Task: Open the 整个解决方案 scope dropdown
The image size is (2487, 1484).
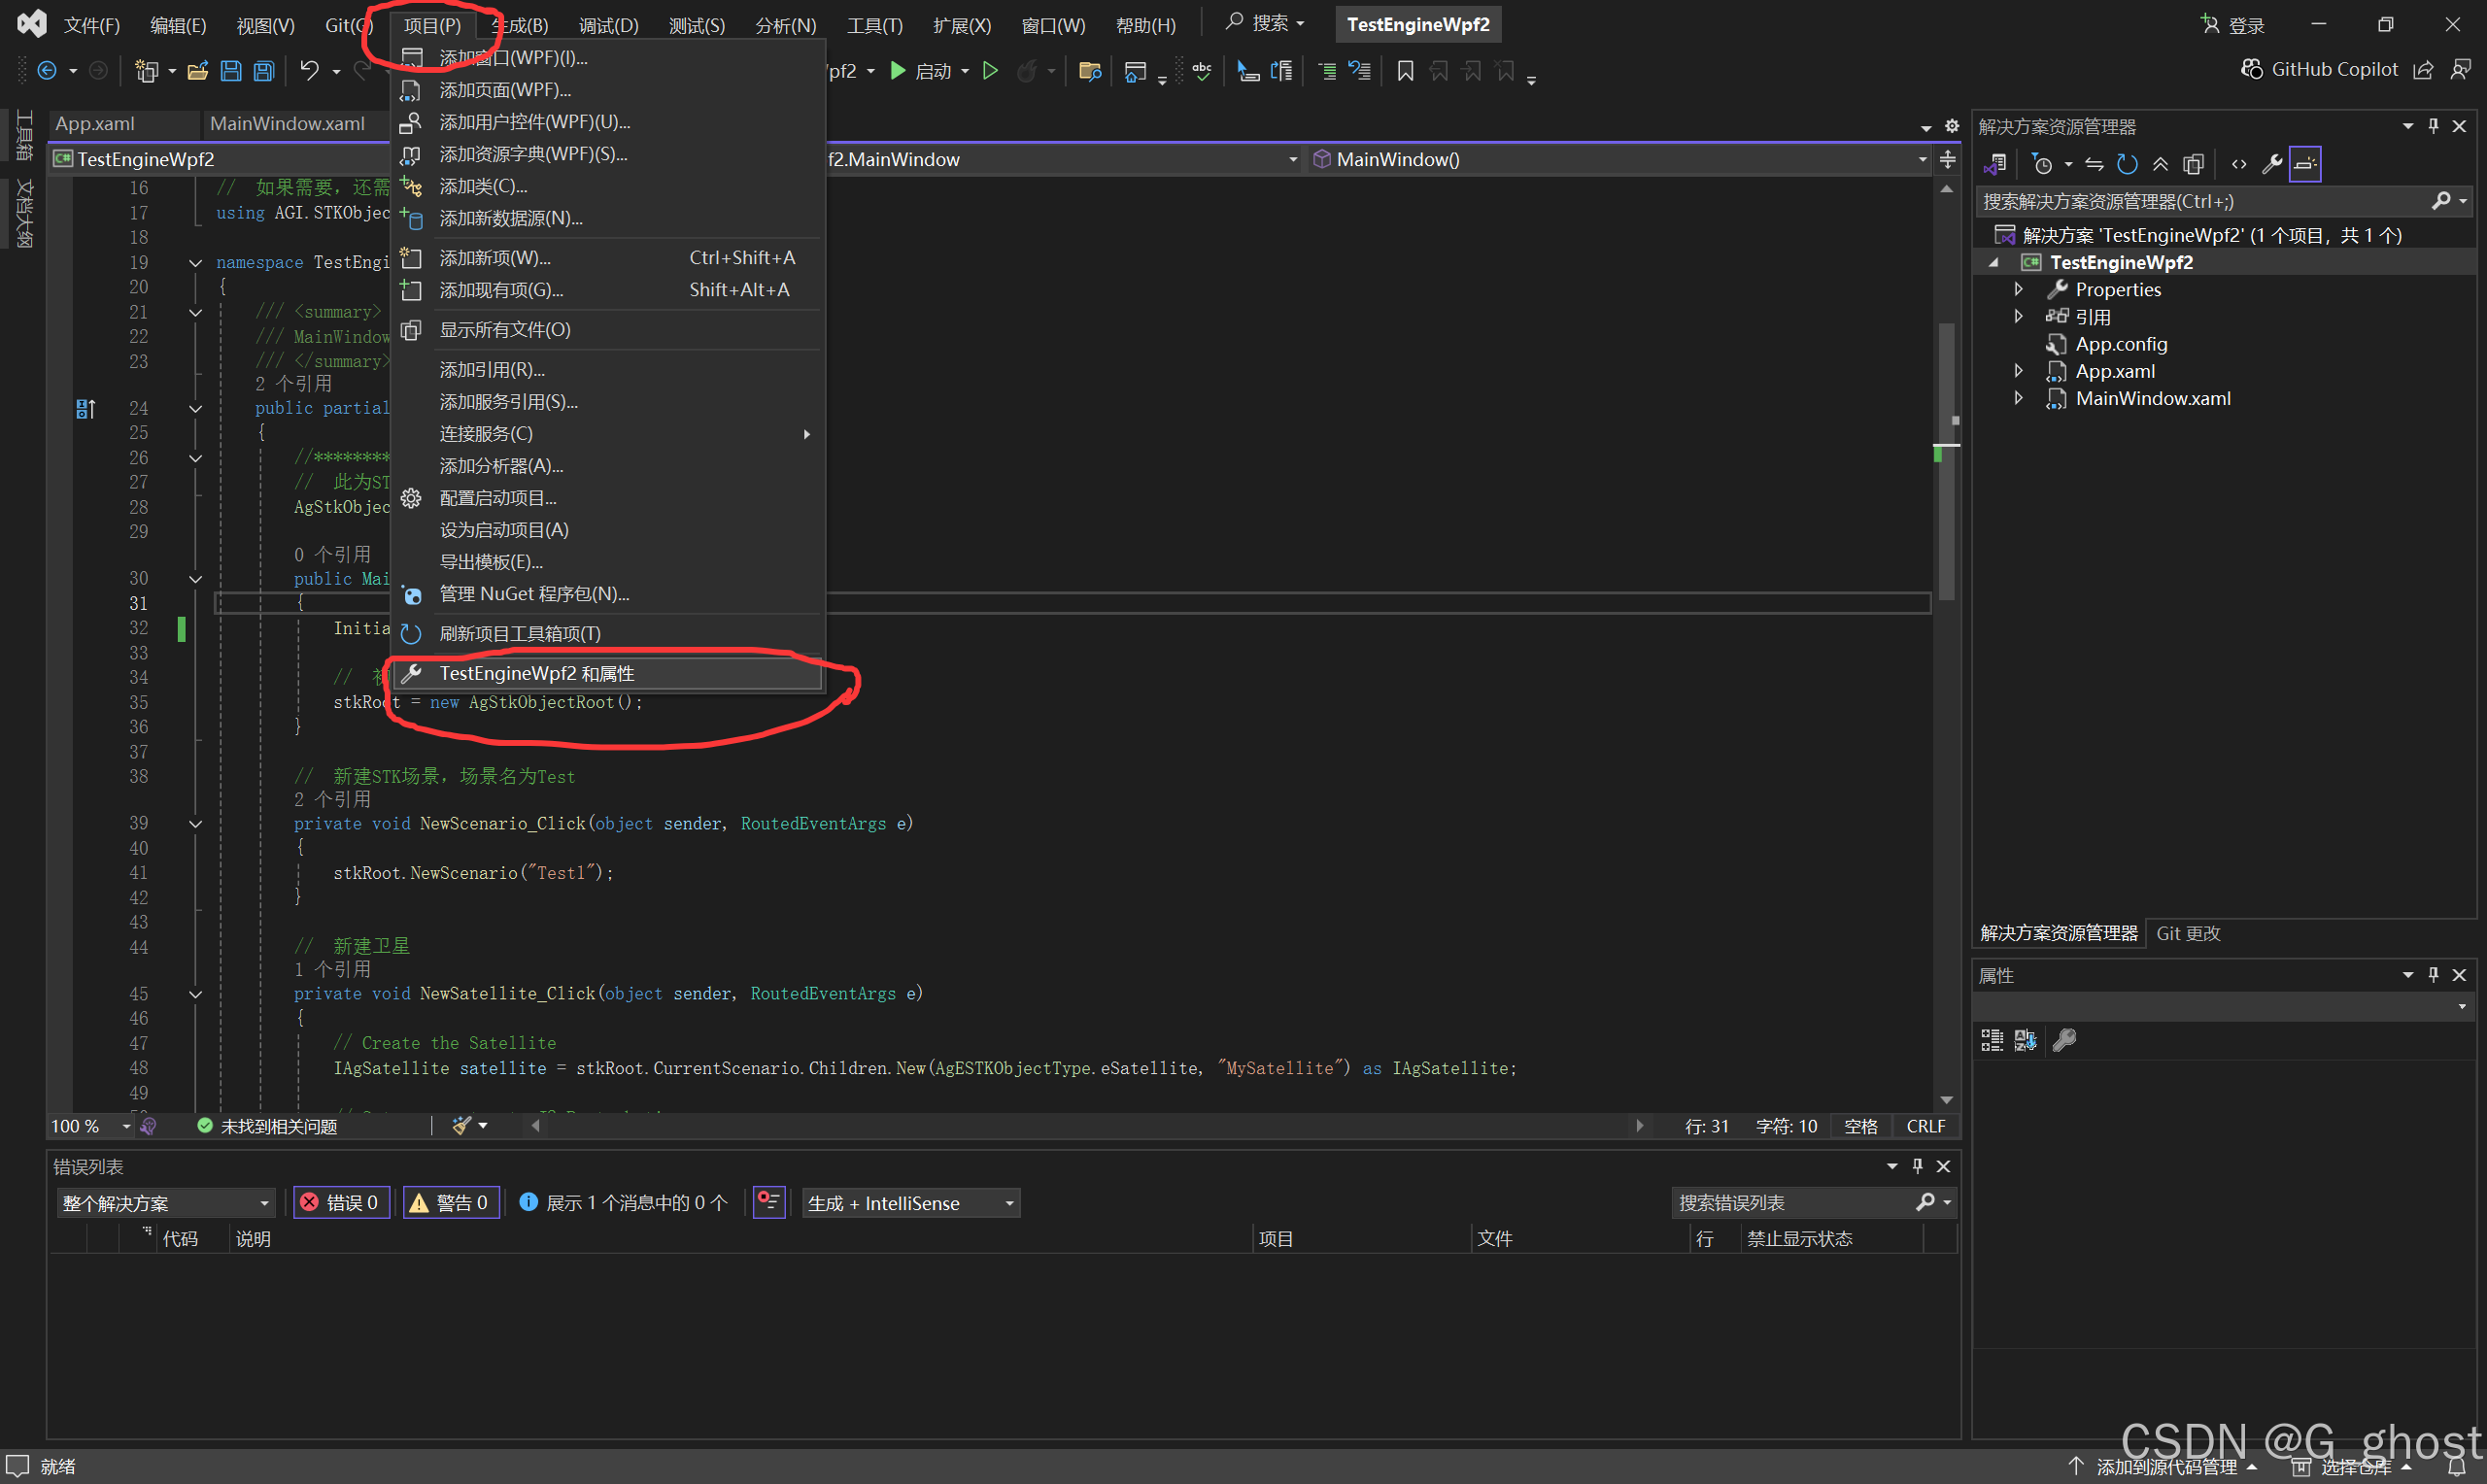Action: (x=165, y=1203)
